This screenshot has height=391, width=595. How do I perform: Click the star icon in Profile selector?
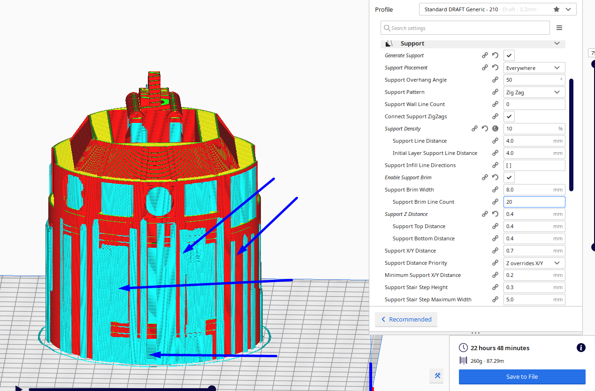click(557, 9)
